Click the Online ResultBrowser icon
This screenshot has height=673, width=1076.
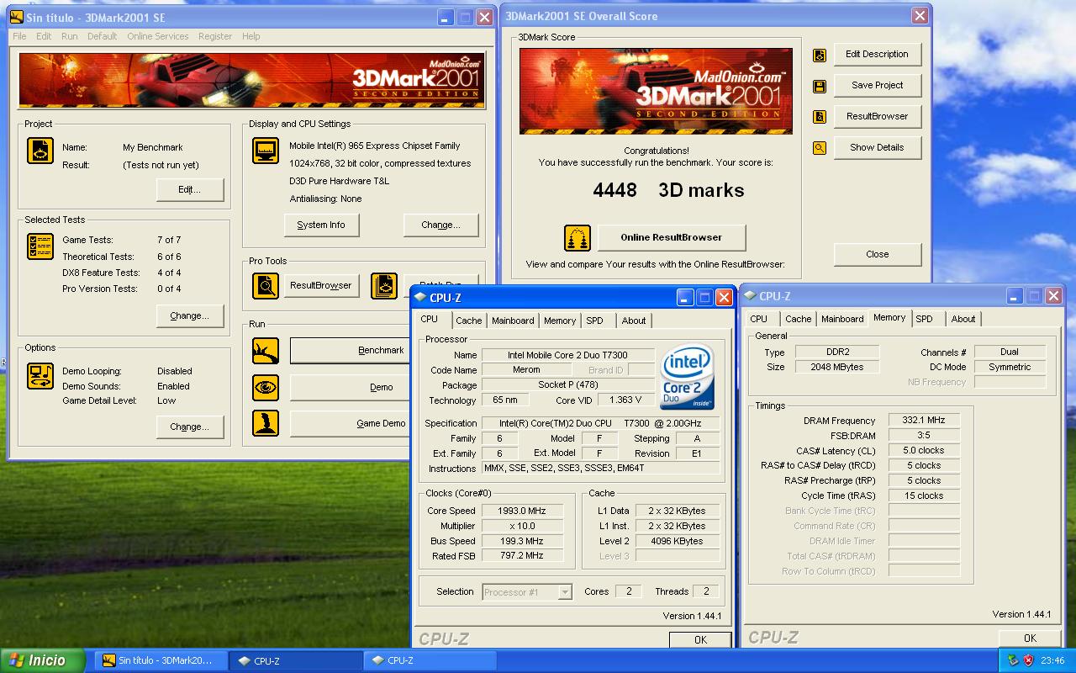click(578, 238)
